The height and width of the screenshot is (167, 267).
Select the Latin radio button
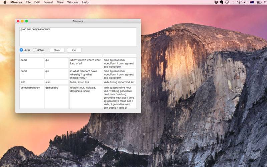[x=21, y=50]
